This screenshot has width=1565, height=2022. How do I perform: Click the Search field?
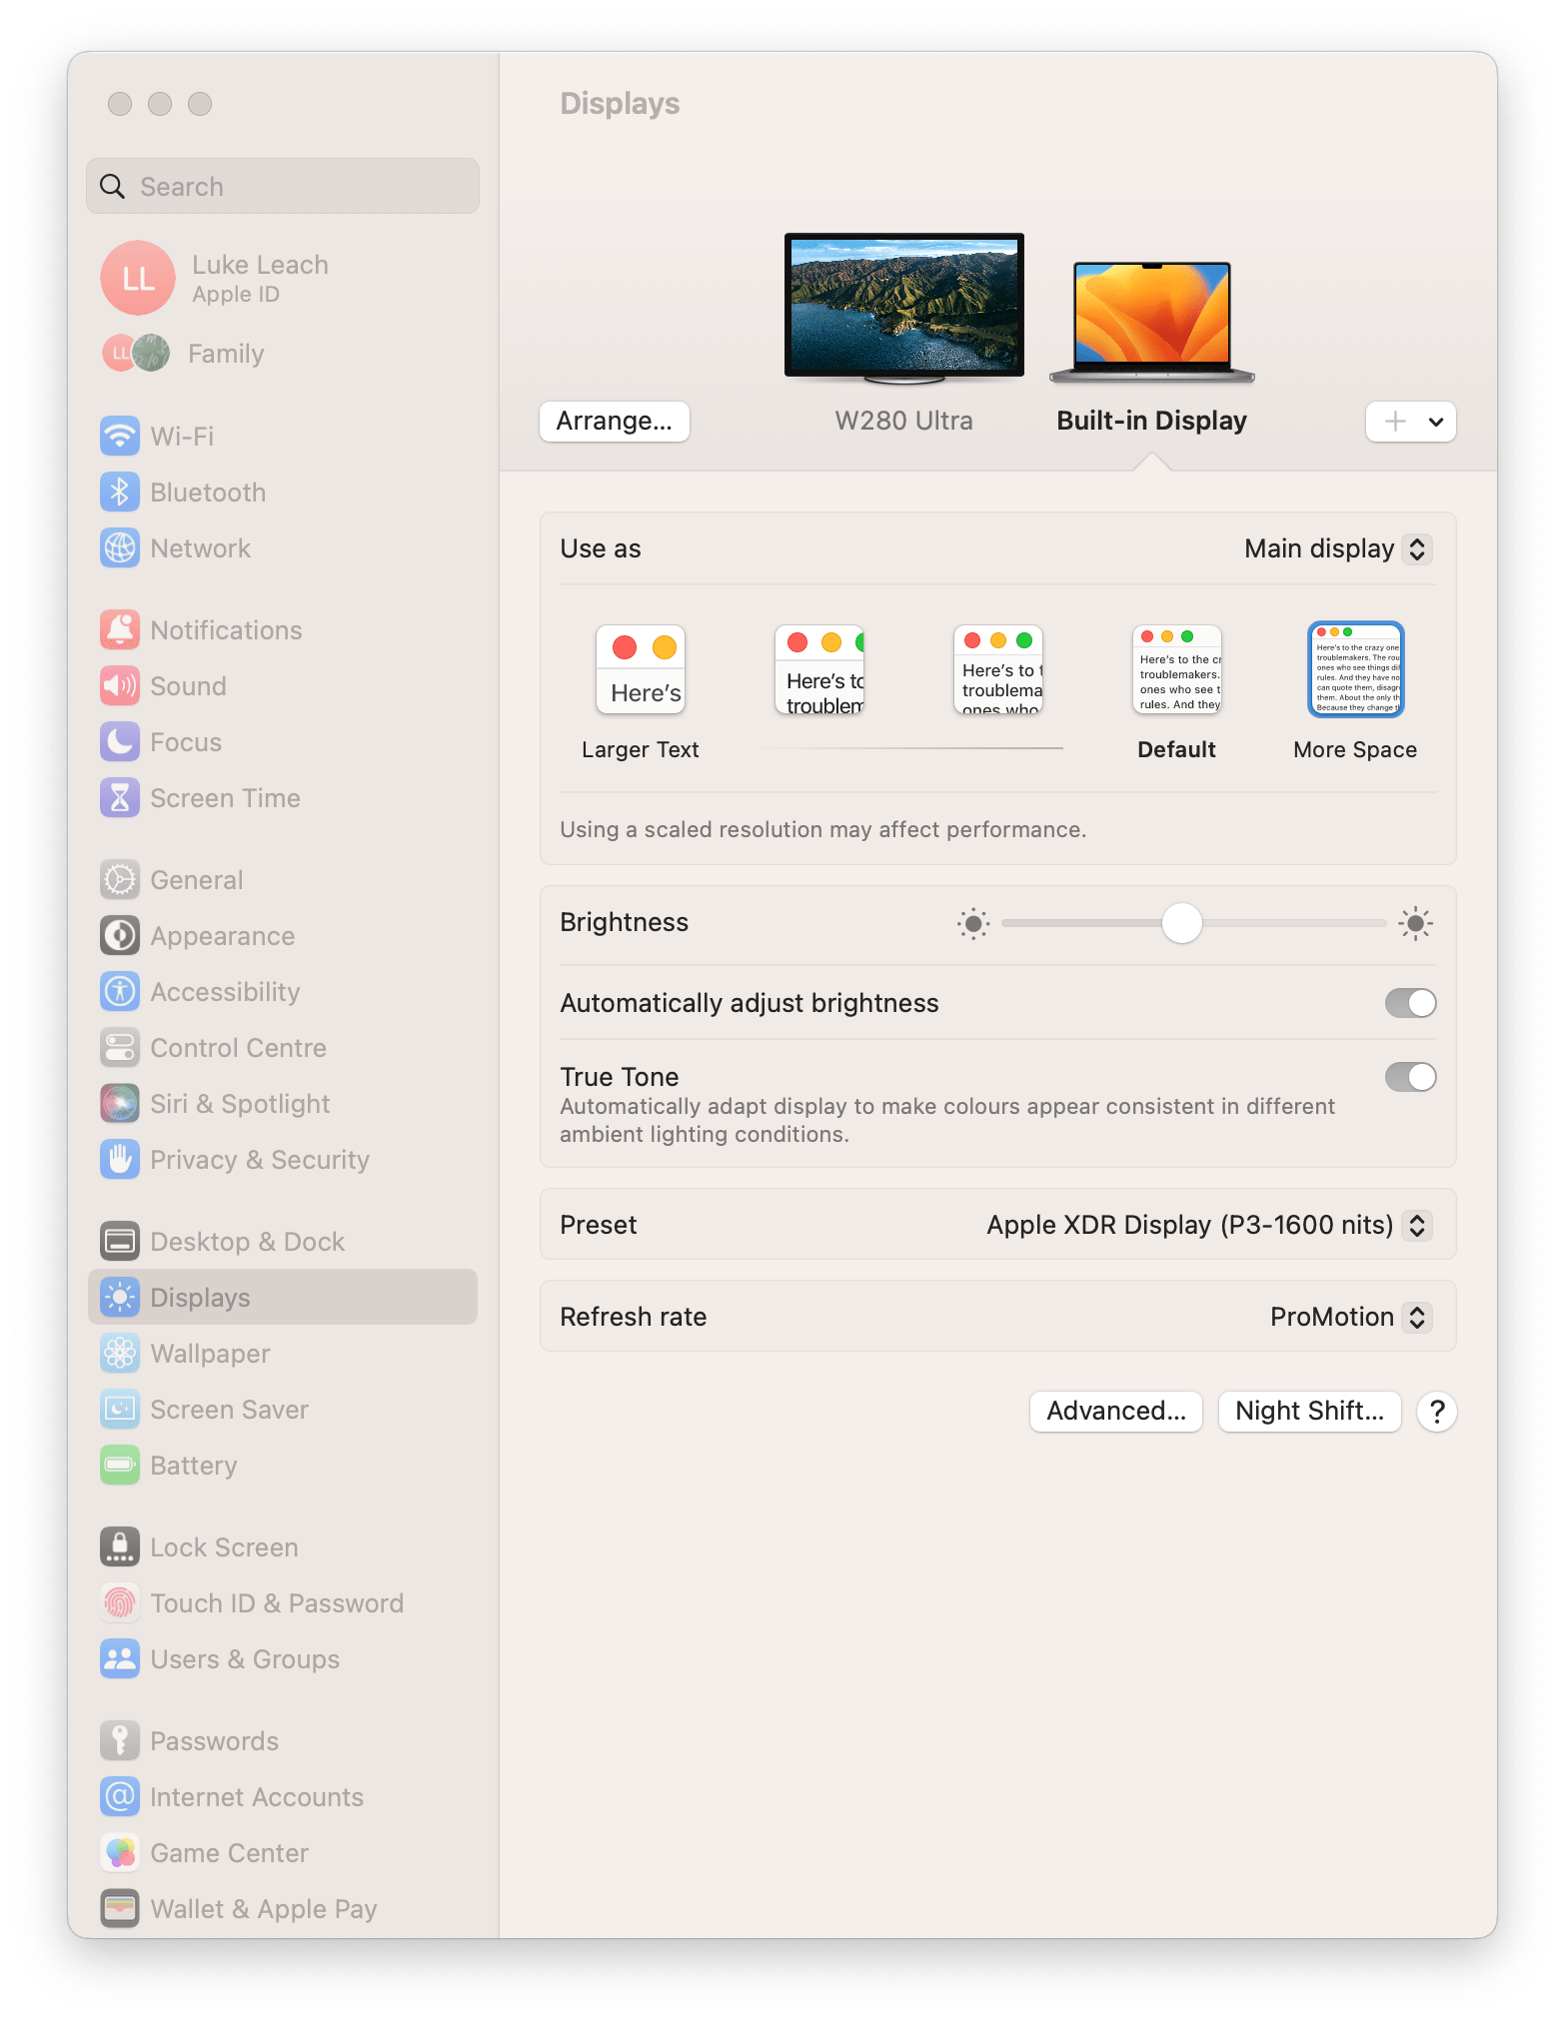283,186
